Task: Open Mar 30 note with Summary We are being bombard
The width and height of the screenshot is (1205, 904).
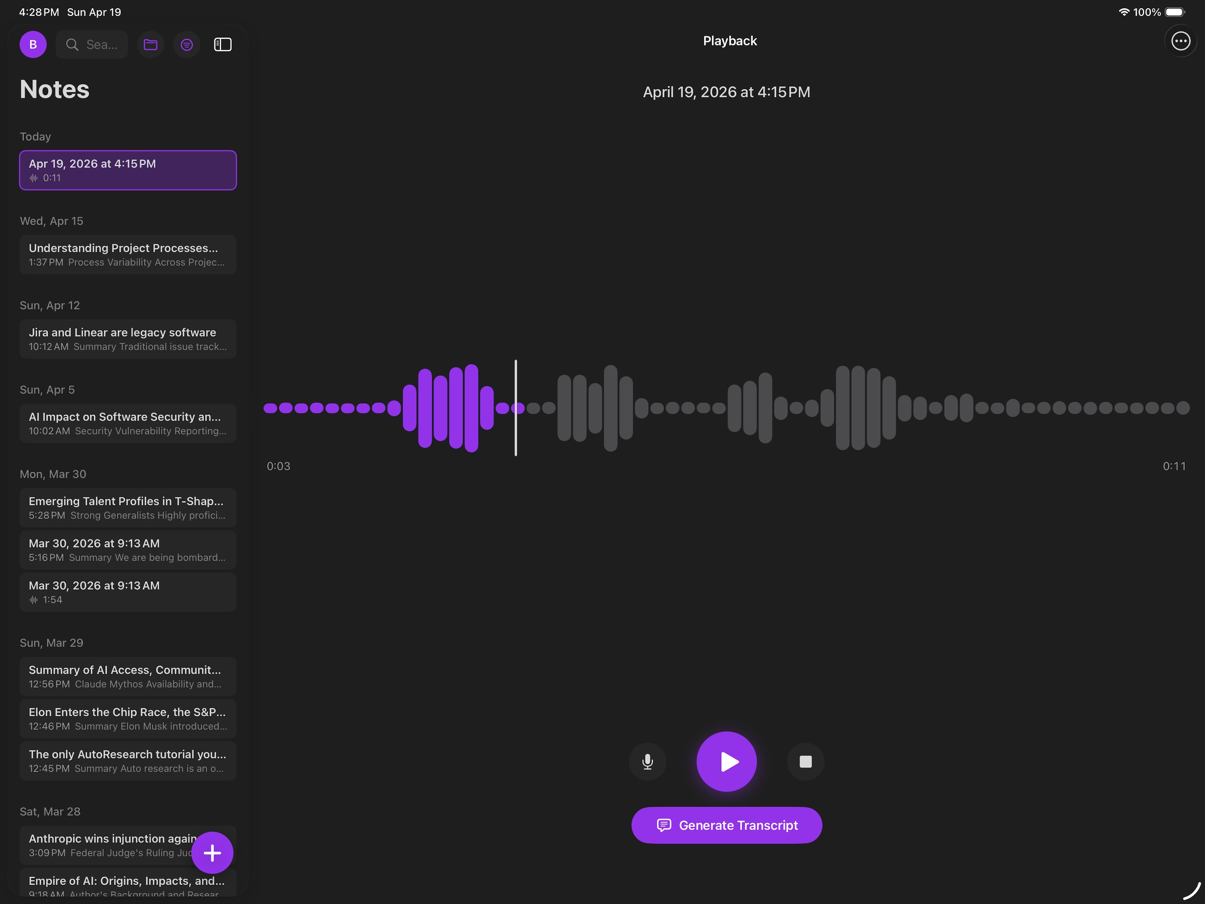Action: 128,550
